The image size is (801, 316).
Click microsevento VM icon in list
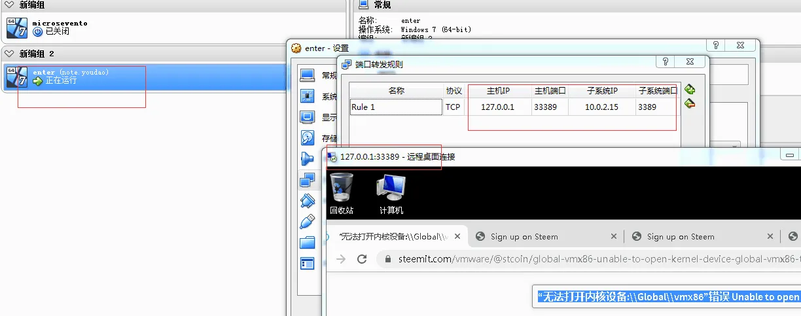(x=16, y=27)
